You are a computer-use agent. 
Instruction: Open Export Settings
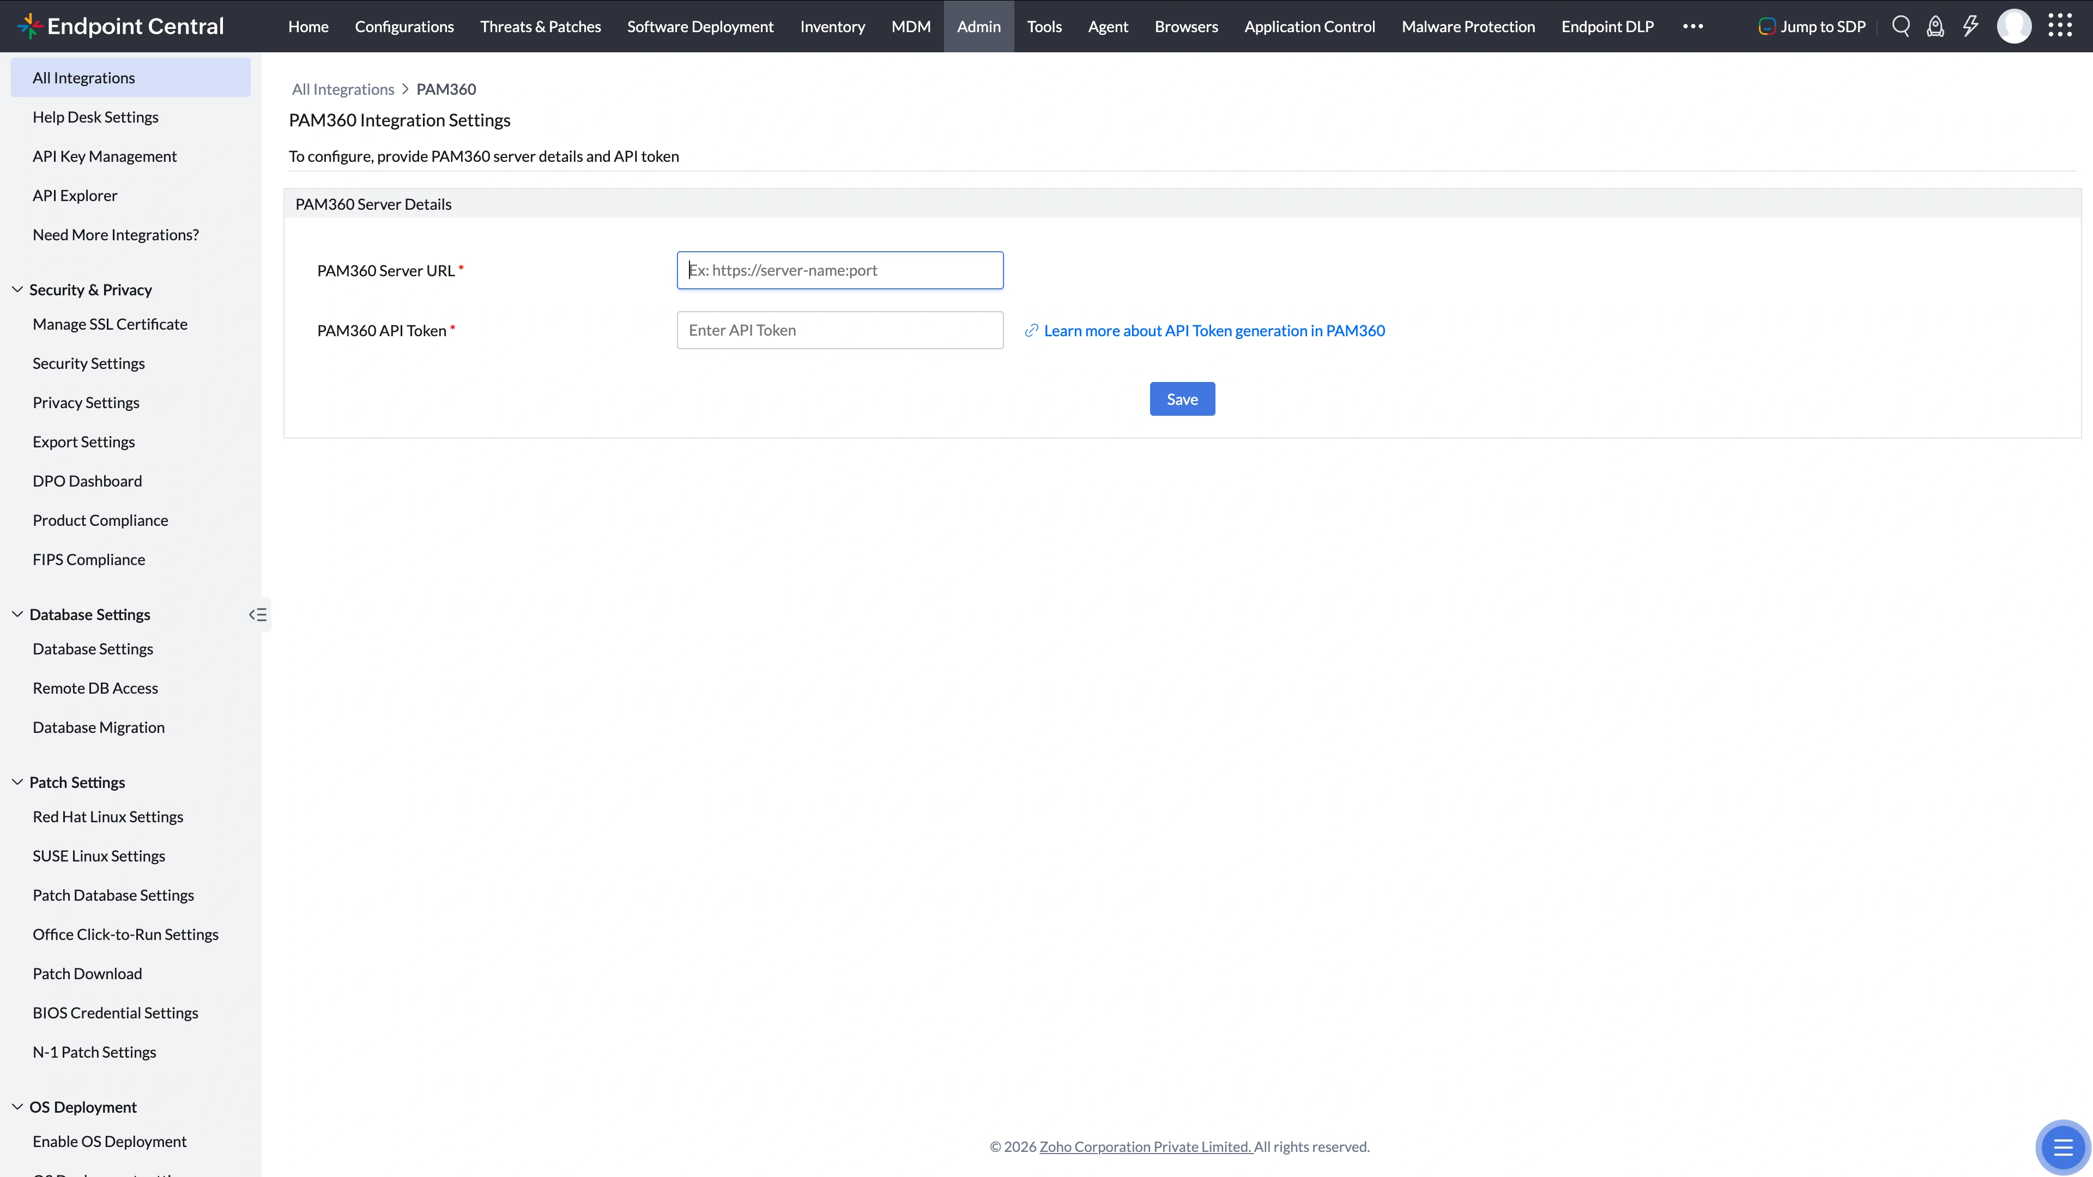(x=84, y=442)
